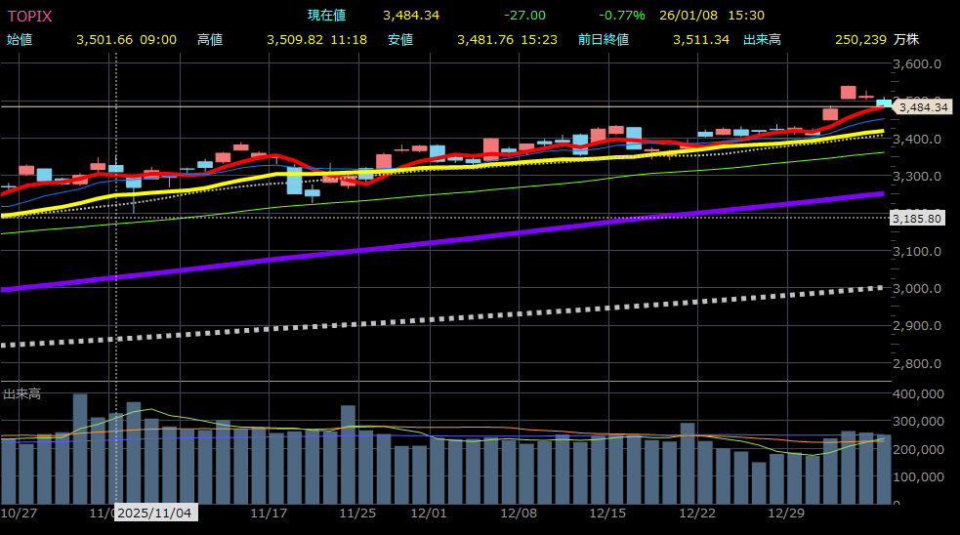The height and width of the screenshot is (535, 960).
Task: Click the 始値 opening price label
Action: 20,40
